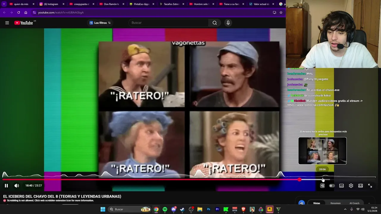Click the blue IQ logo in bottom panel
Viewport: 381px width, 214px height.
click(x=302, y=203)
